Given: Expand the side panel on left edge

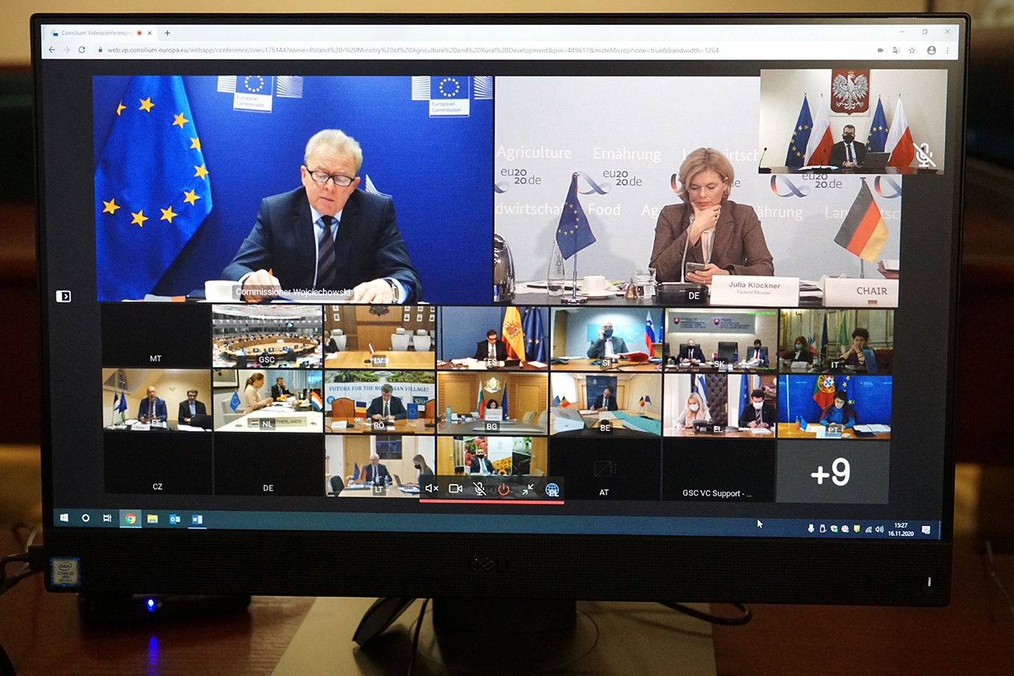Looking at the screenshot, I should coord(64,296).
